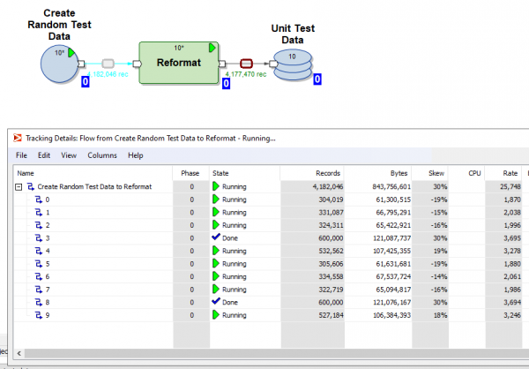529x369 pixels.
Task: Click the blue 0 phase marker under Reformat
Action: click(226, 83)
